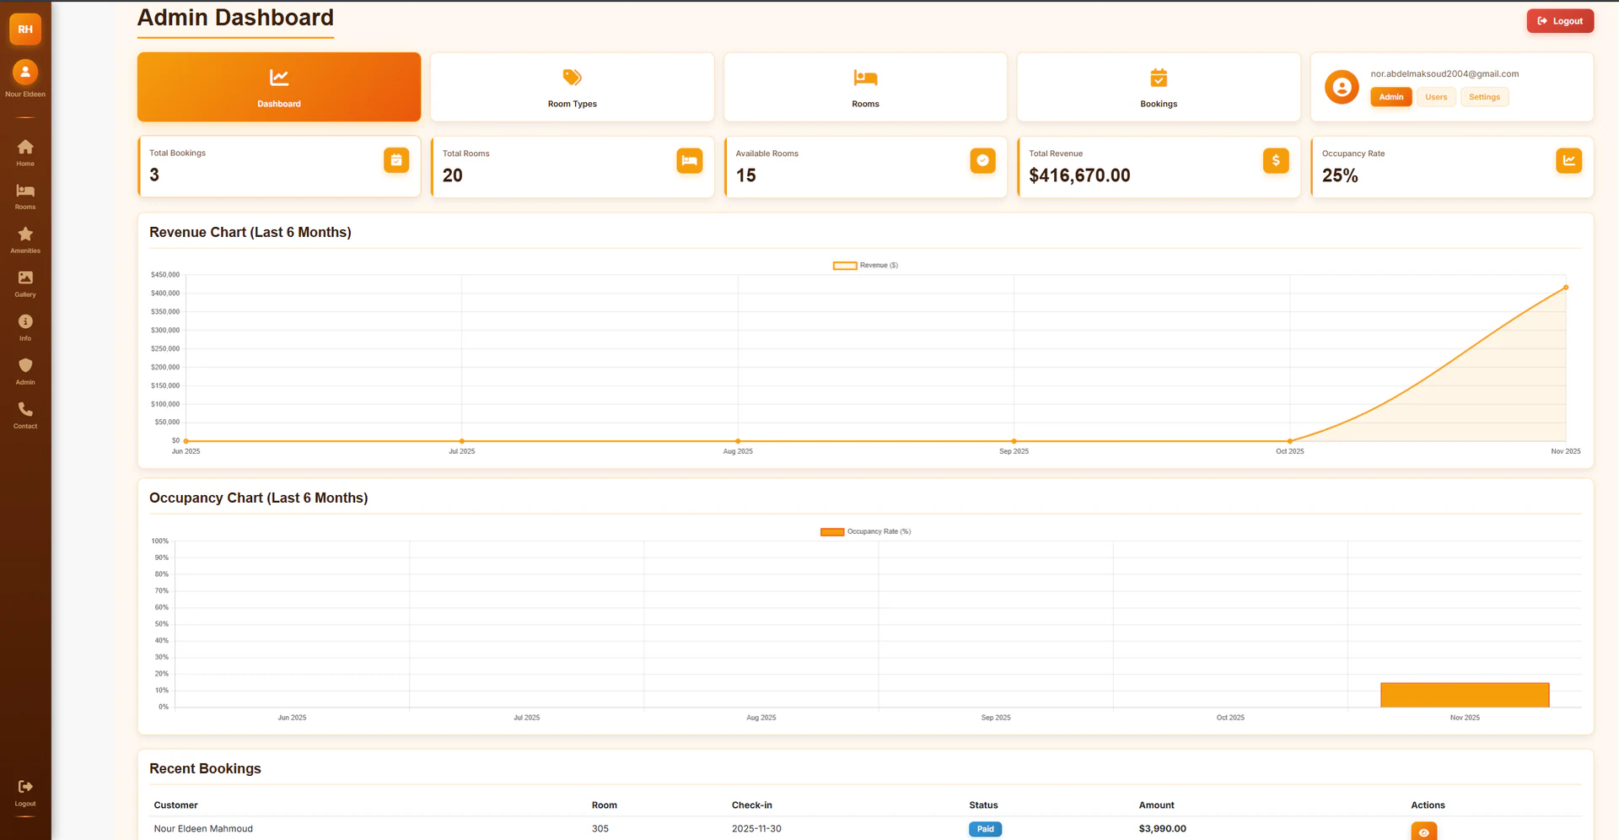Click the Available Rooms value 15
The height and width of the screenshot is (840, 1619).
[x=745, y=175]
